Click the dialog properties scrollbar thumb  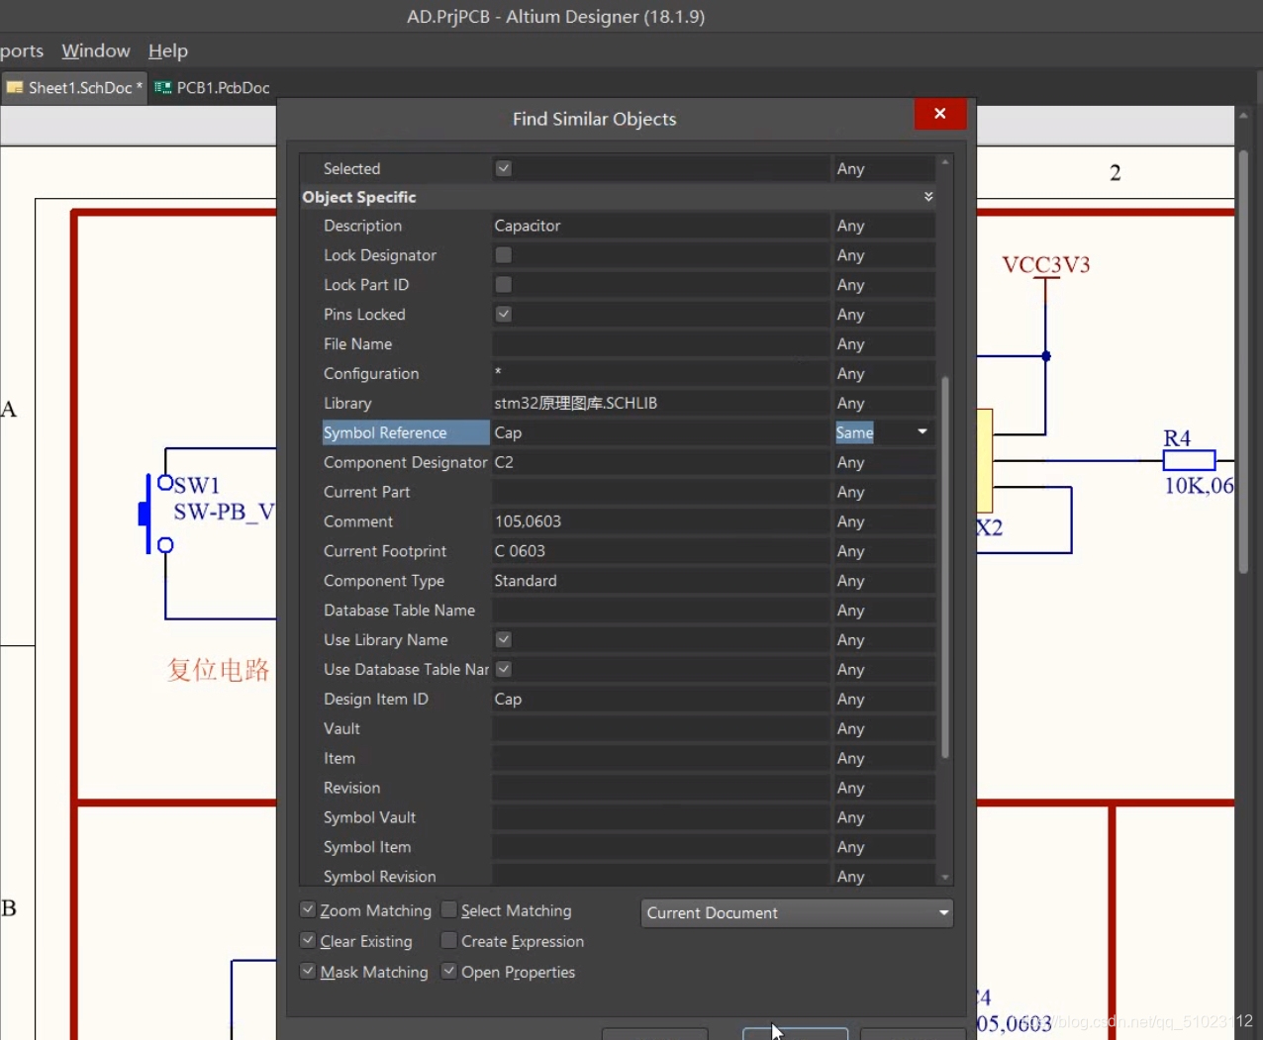tap(945, 567)
